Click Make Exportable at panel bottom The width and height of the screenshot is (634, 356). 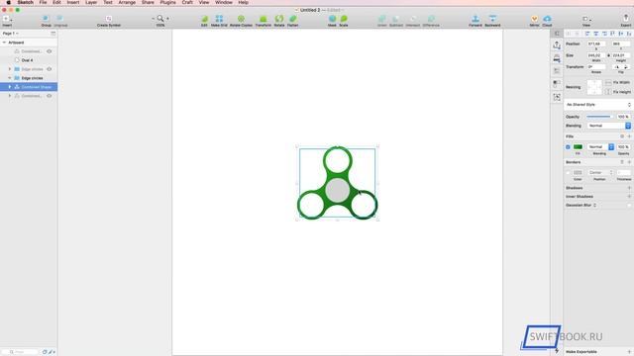tap(581, 352)
